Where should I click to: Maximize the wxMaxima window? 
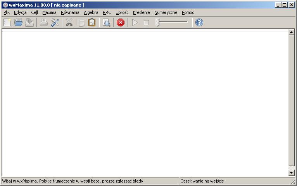click(284, 5)
